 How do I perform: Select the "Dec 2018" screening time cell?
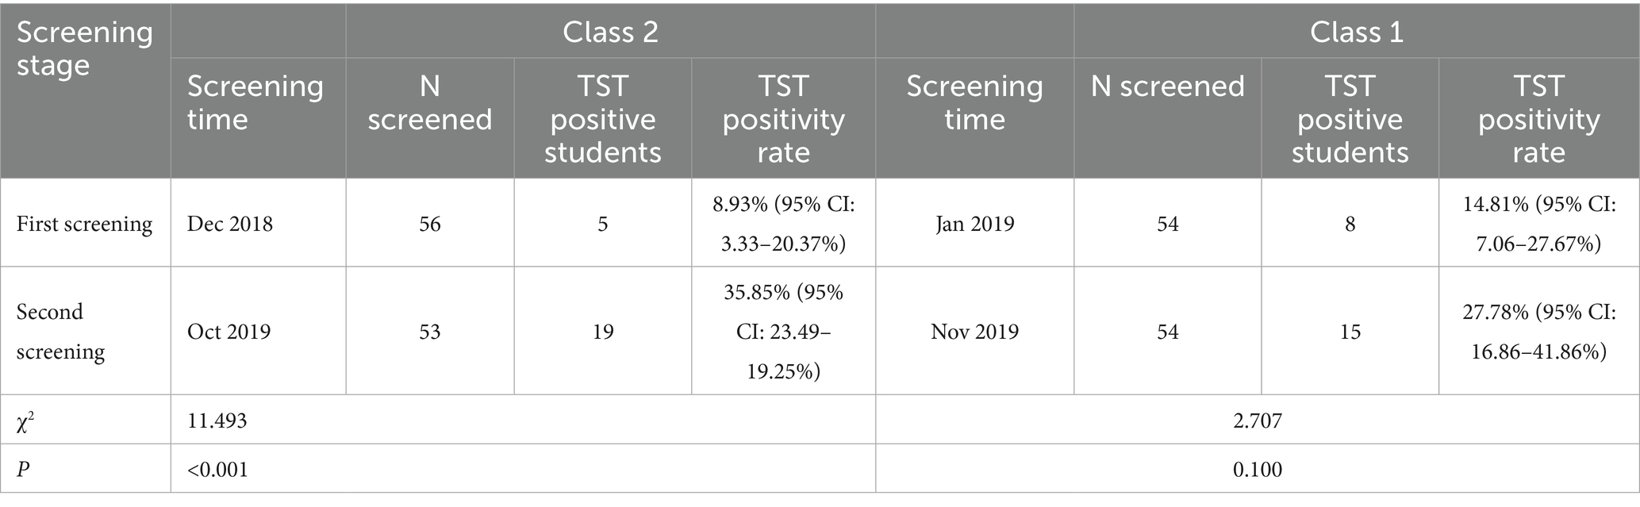[x=230, y=224]
